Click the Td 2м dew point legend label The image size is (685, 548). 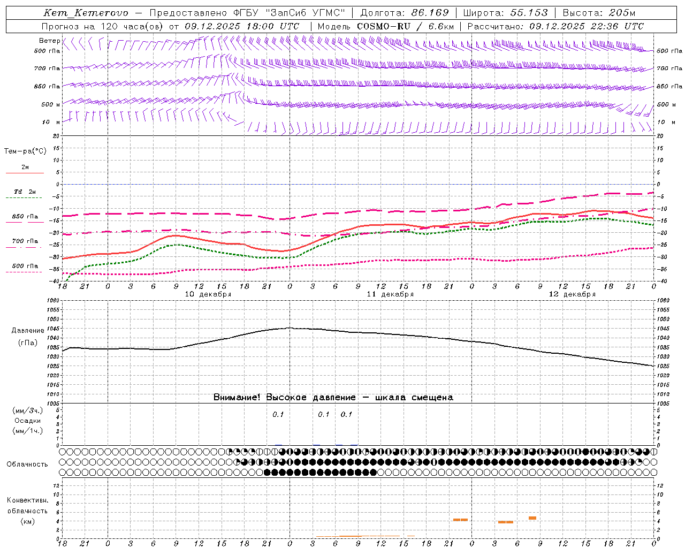25,192
